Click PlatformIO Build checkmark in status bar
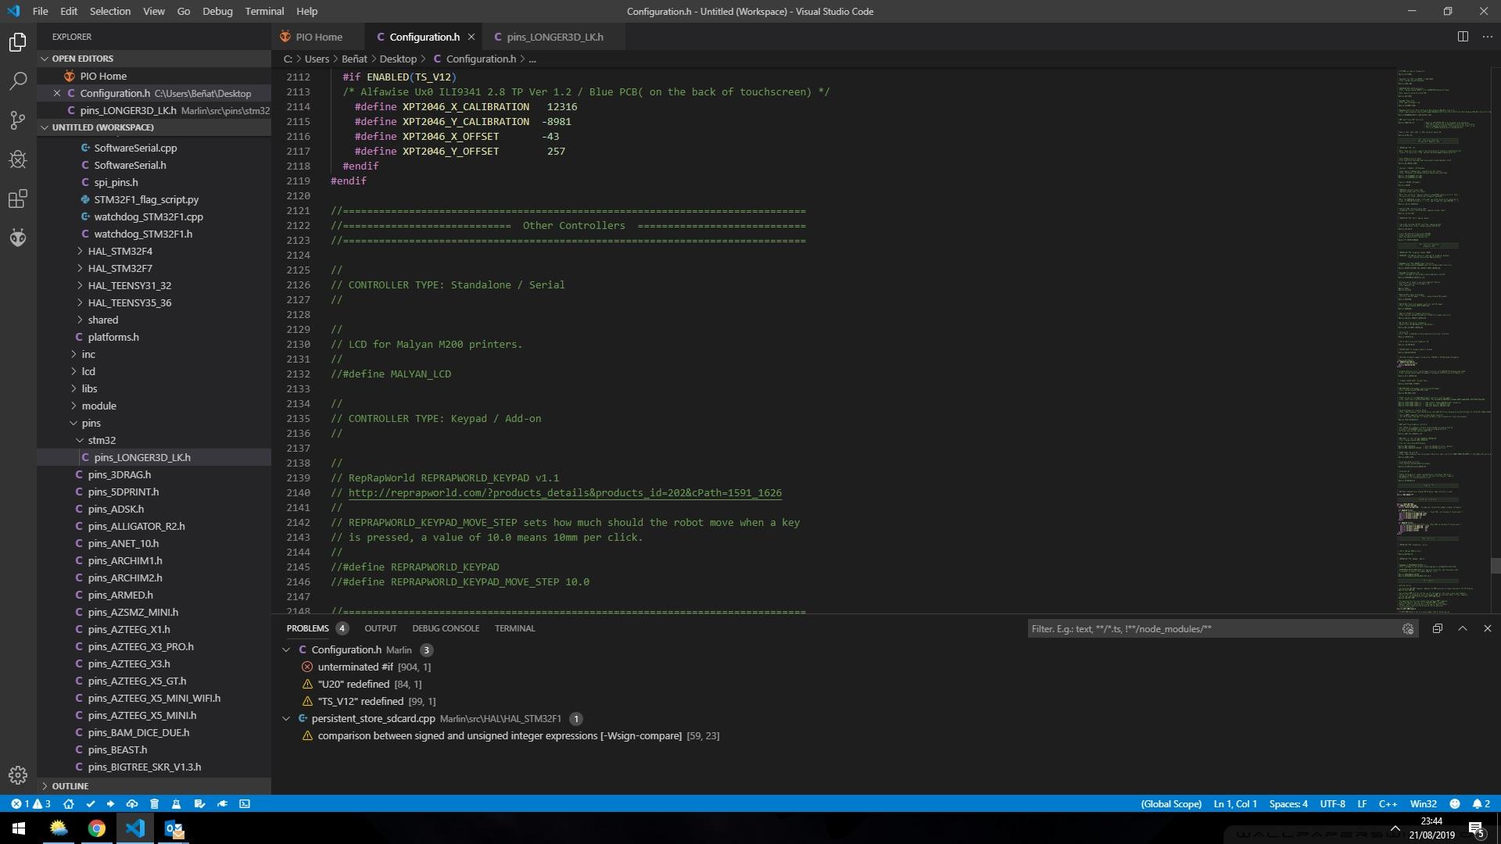 tap(90, 803)
